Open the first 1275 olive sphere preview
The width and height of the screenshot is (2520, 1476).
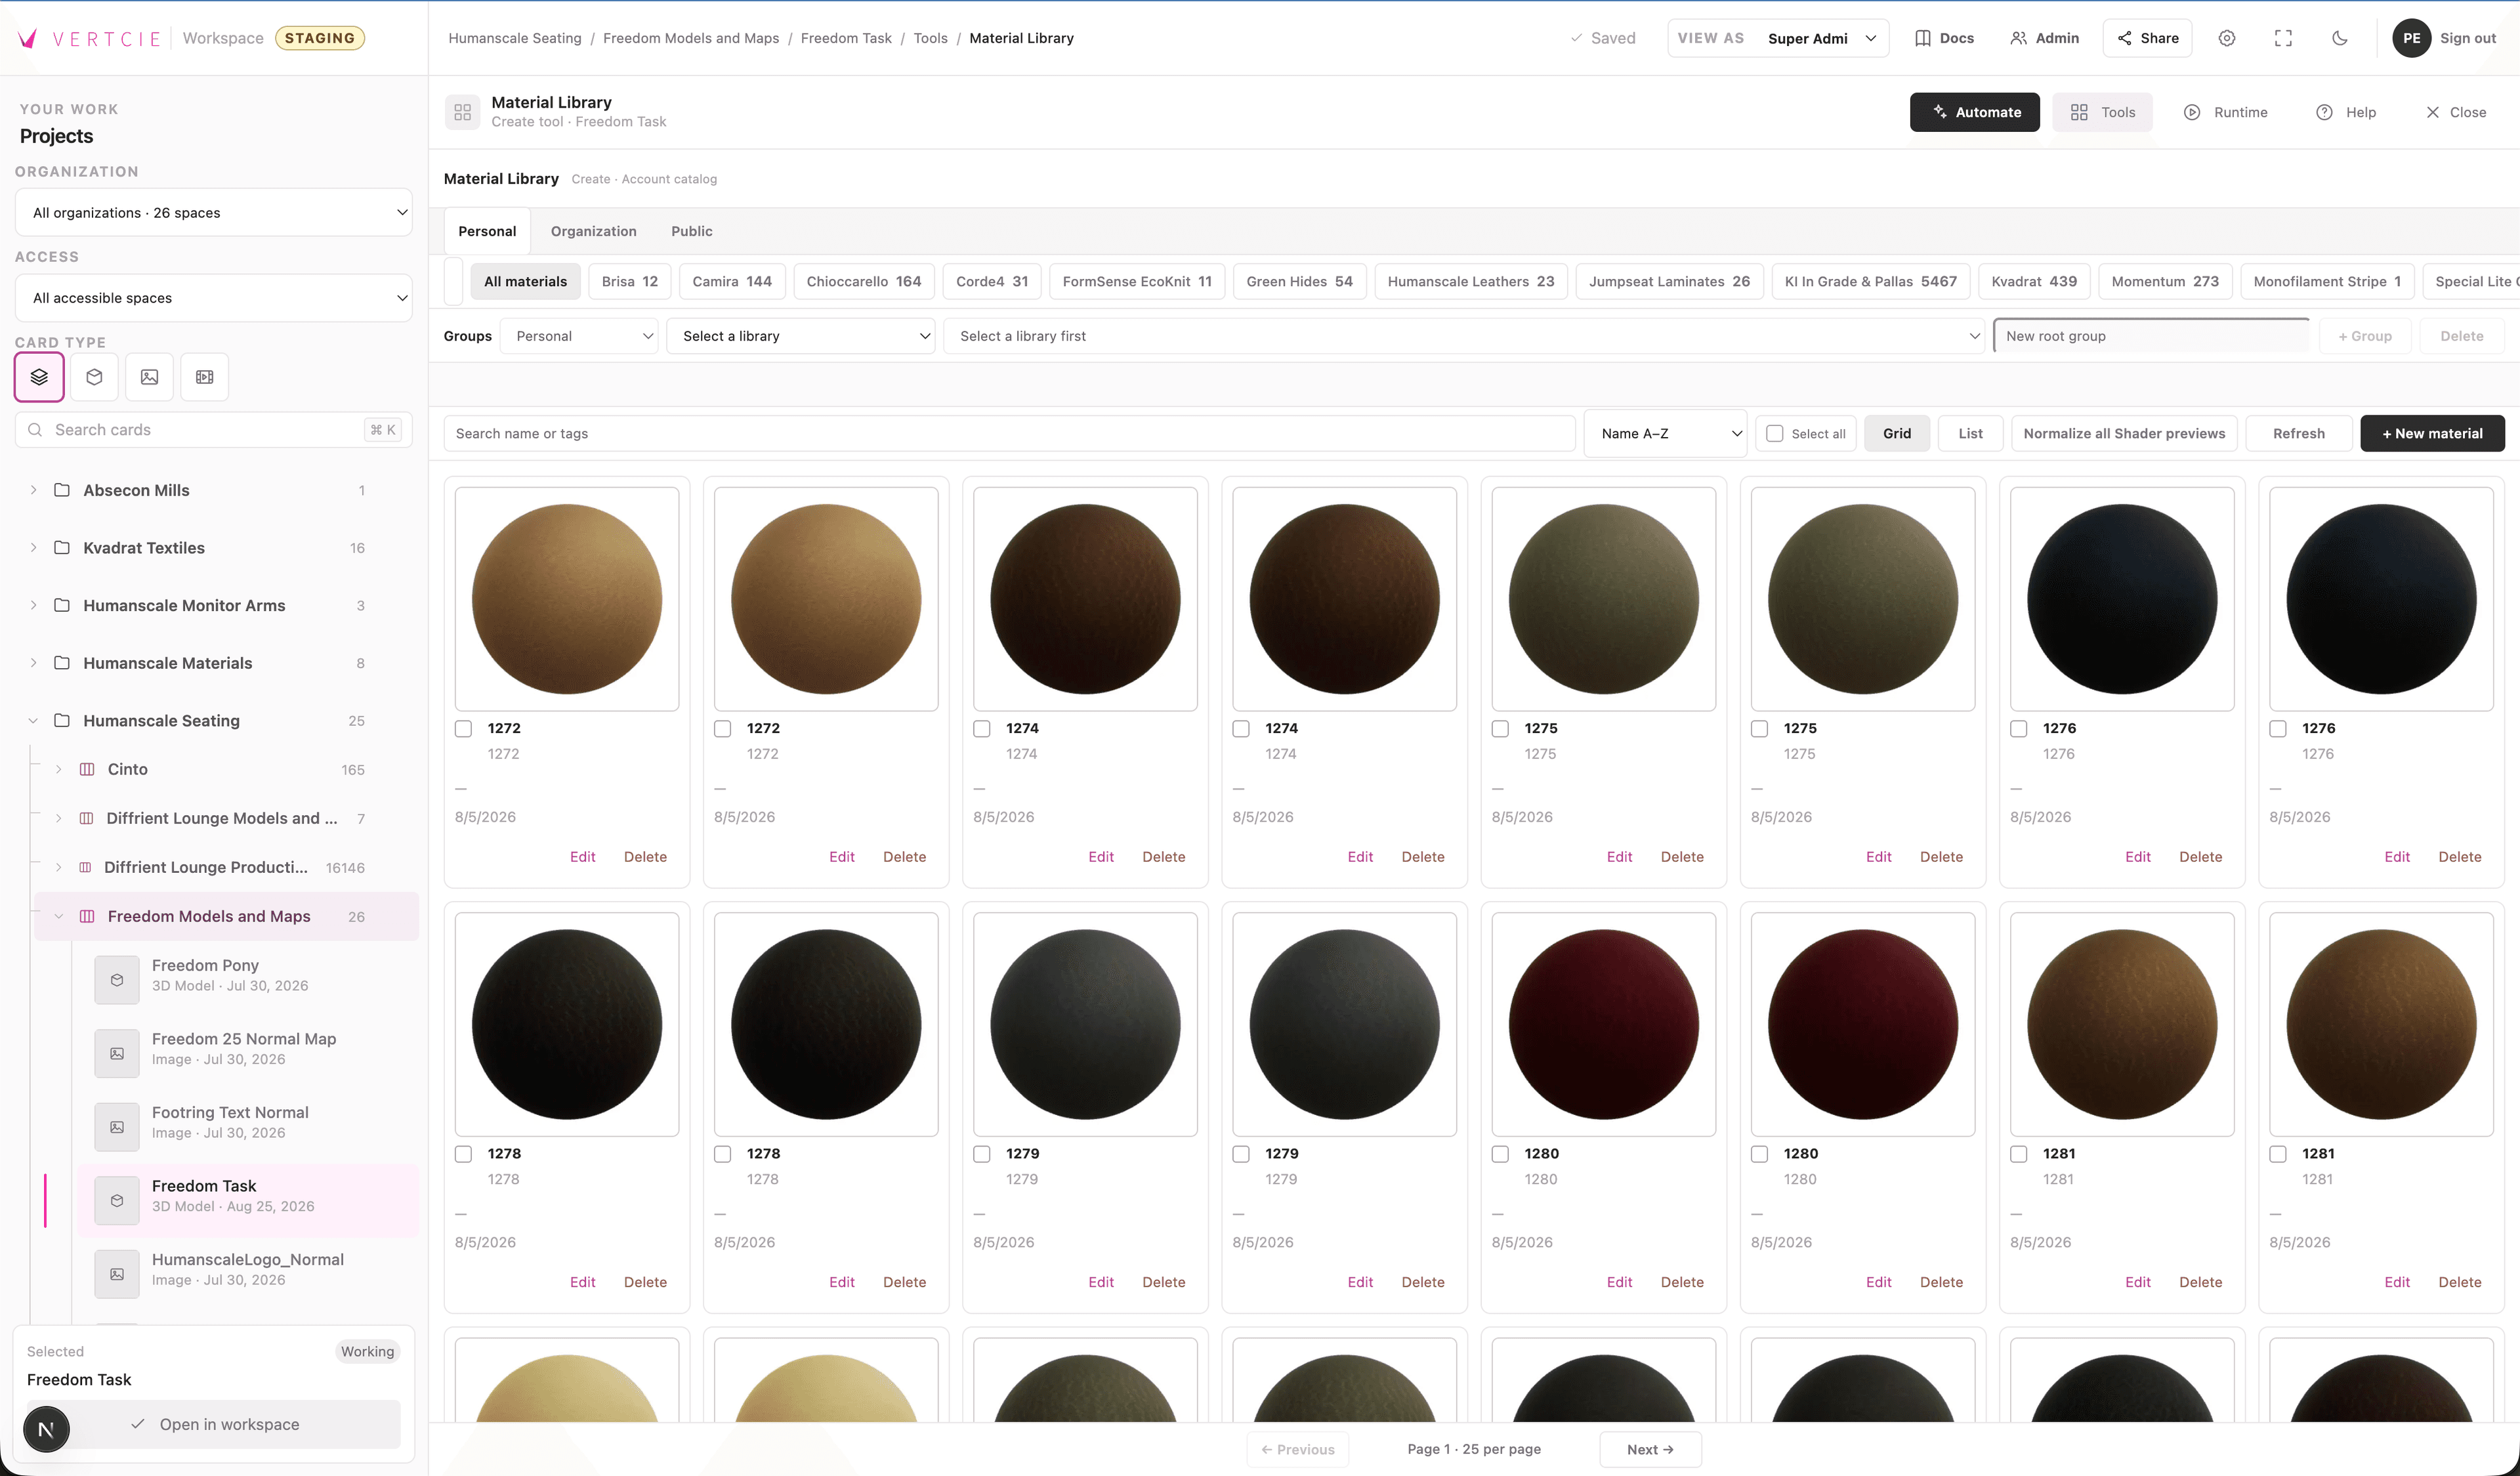[1603, 599]
